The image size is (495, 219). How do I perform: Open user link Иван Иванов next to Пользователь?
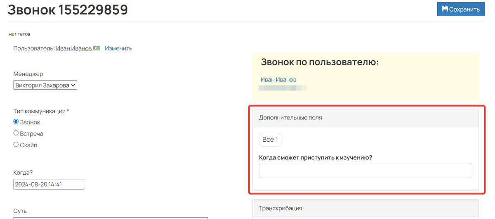point(74,48)
